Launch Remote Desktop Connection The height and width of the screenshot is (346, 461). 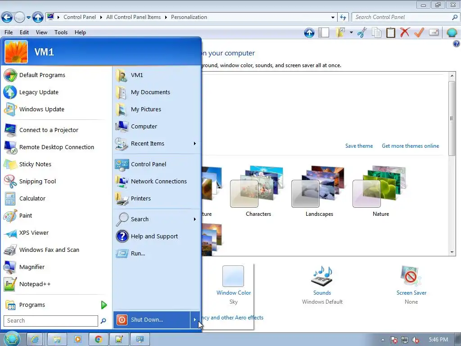tap(56, 147)
